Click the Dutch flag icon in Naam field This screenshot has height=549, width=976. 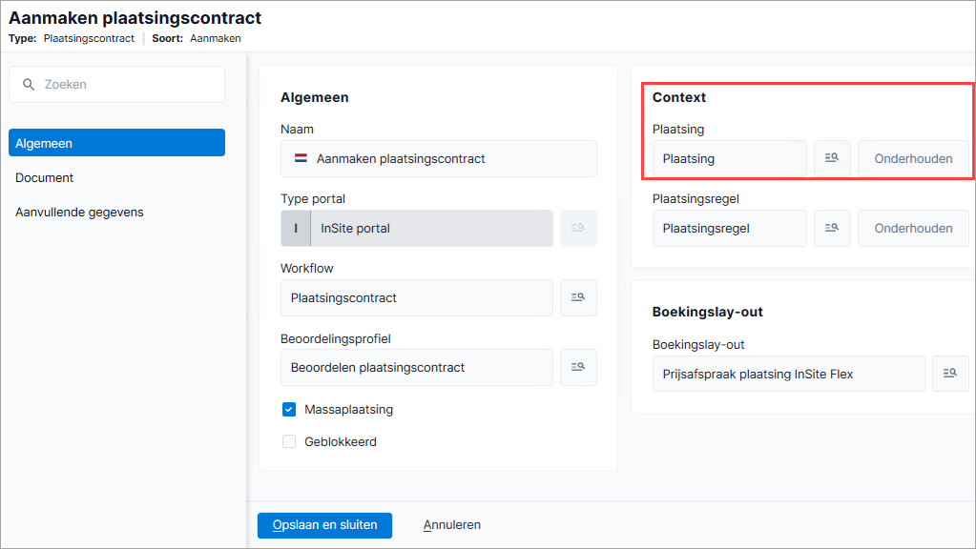301,158
